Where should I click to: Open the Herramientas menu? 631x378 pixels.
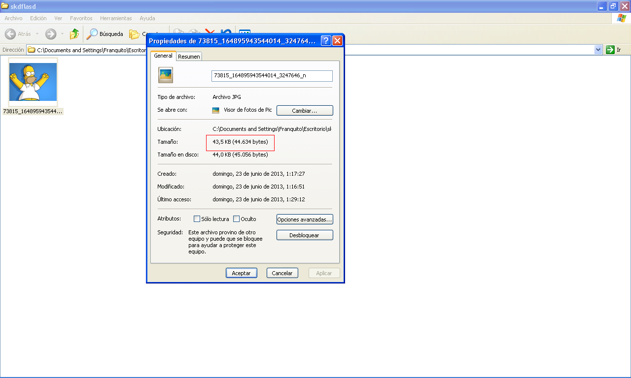tap(116, 18)
